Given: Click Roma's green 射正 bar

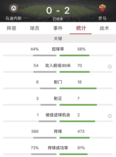Looking at the screenshot, I should pos(78,105).
